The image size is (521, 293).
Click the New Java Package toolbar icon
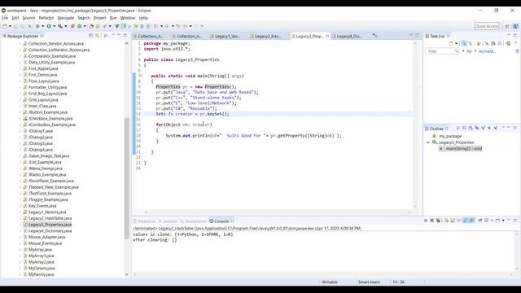[x=72, y=26]
